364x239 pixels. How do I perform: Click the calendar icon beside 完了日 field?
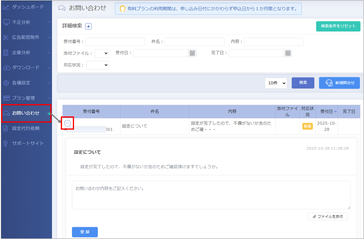(288, 53)
